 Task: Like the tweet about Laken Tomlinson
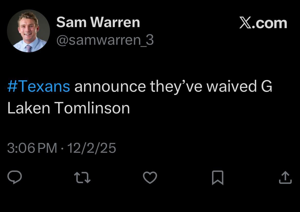(x=150, y=178)
